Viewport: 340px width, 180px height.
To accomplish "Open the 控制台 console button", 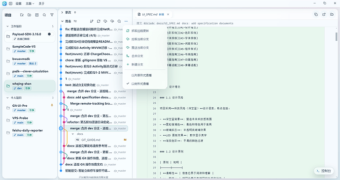I will pos(324,171).
